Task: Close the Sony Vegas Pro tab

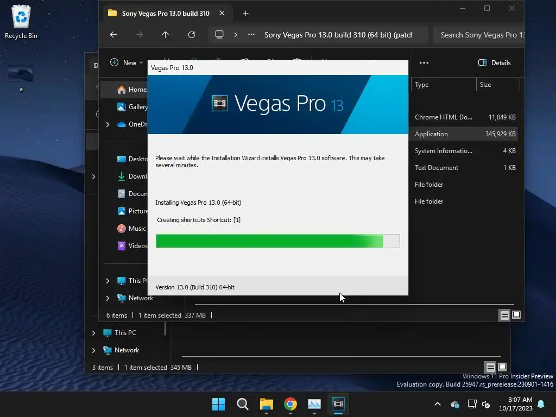Action: (222, 13)
